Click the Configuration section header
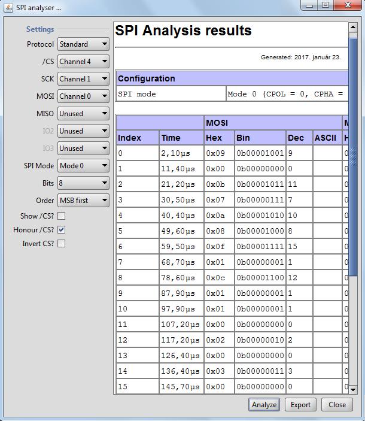Viewport: 365px width, 421px height. (x=232, y=78)
